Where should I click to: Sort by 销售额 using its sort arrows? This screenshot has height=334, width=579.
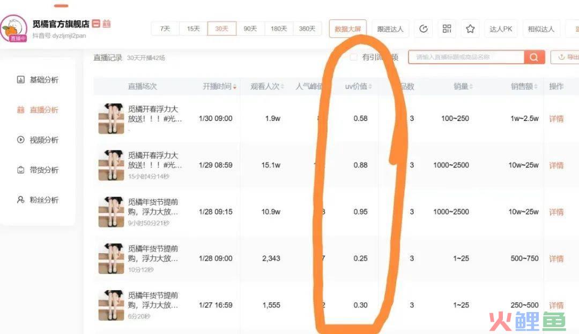tap(536, 87)
